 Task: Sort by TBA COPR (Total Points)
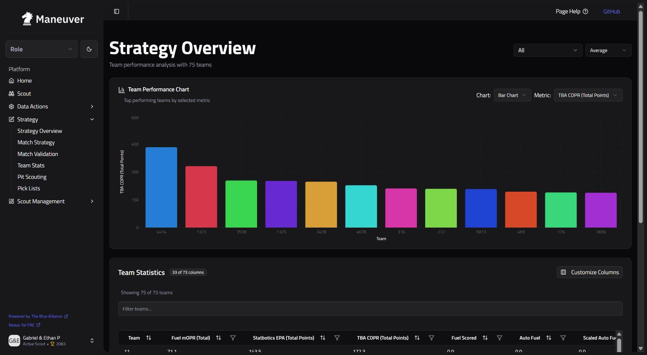pyautogui.click(x=417, y=338)
